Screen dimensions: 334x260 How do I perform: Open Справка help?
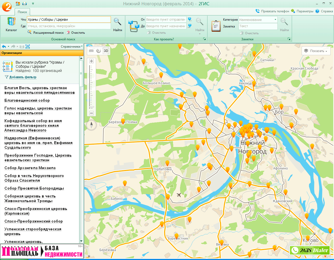pyautogui.click(x=324, y=11)
